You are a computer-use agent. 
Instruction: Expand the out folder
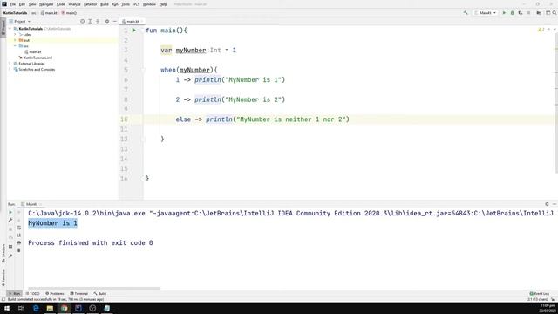pos(15,40)
